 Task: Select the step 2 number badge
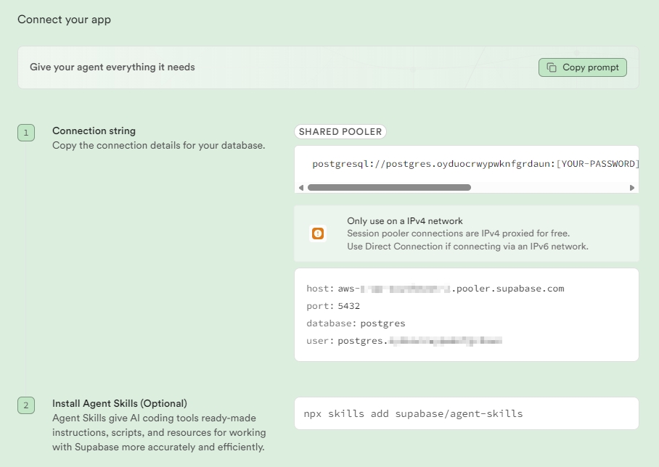pos(26,405)
